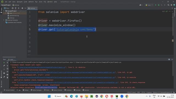Open the Navigate menu
Image resolution: width=176 pixels, height=99 pixels.
point(20,2)
